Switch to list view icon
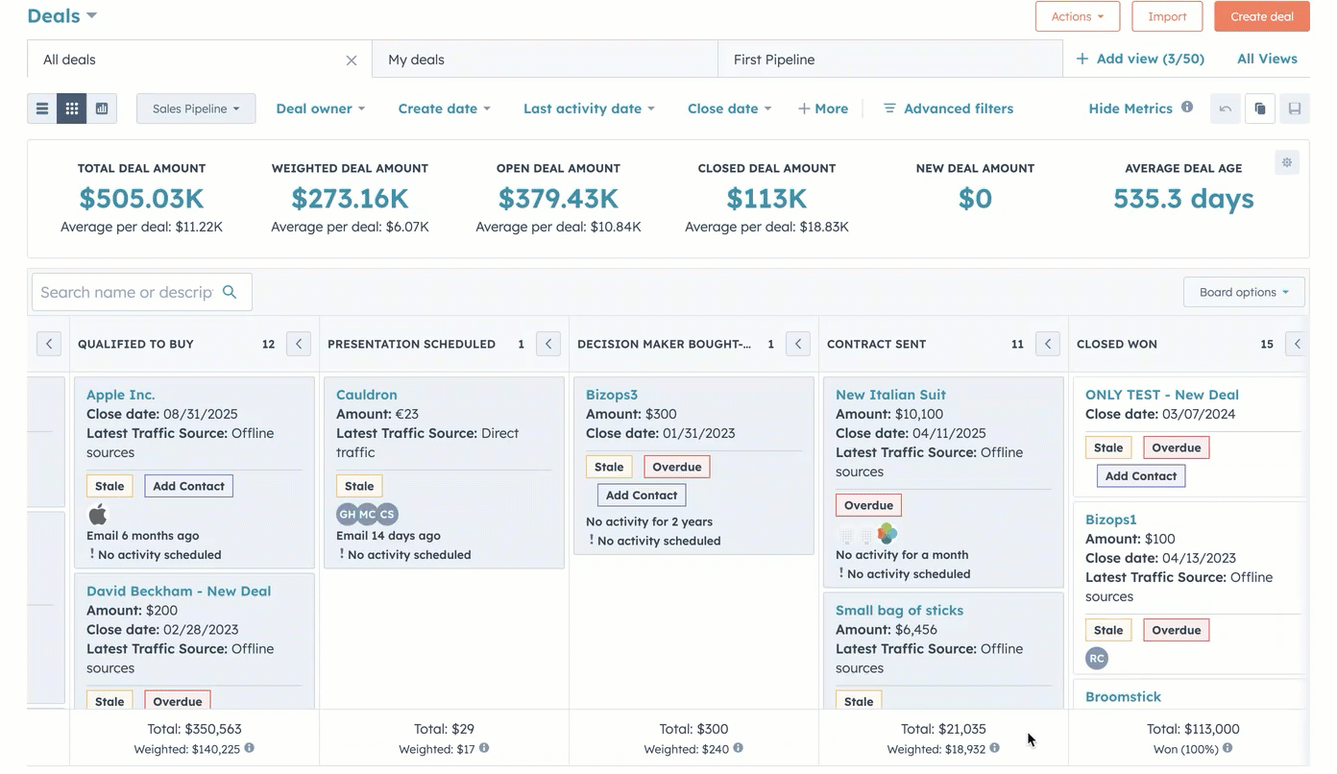1337x774 pixels. (x=42, y=109)
